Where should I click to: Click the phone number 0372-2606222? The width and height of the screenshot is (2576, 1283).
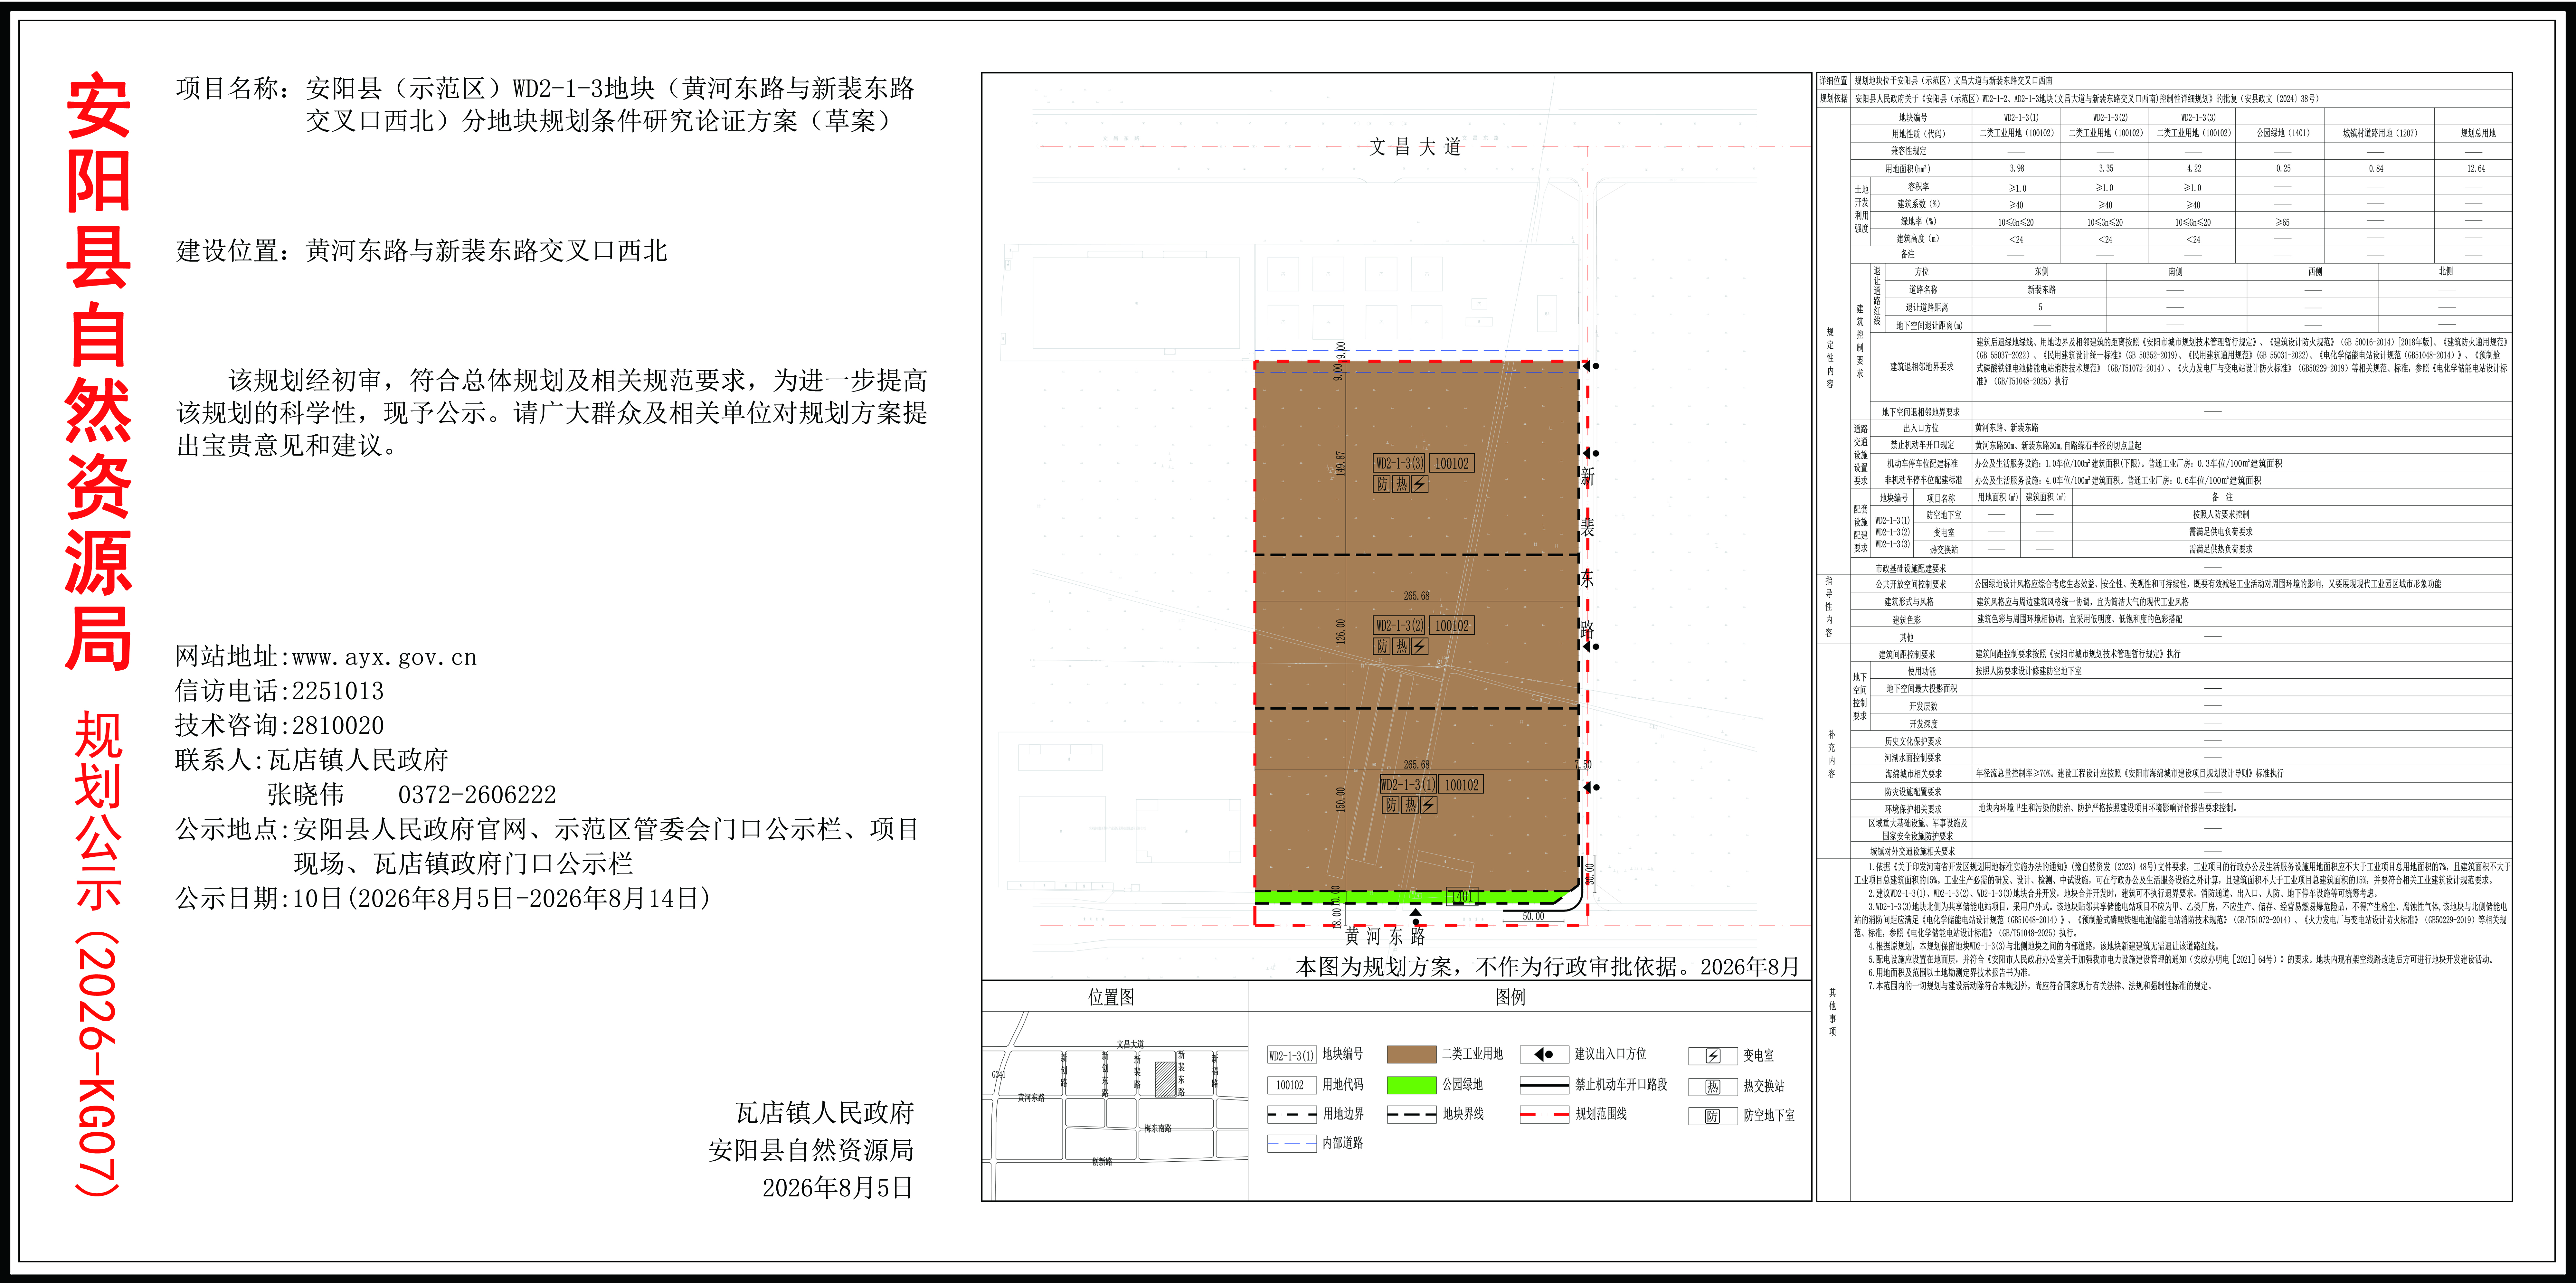point(477,795)
